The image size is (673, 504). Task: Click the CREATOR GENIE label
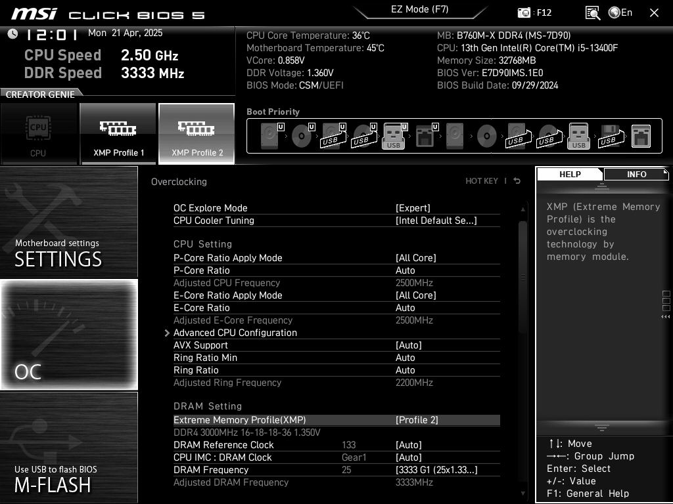pyautogui.click(x=40, y=94)
